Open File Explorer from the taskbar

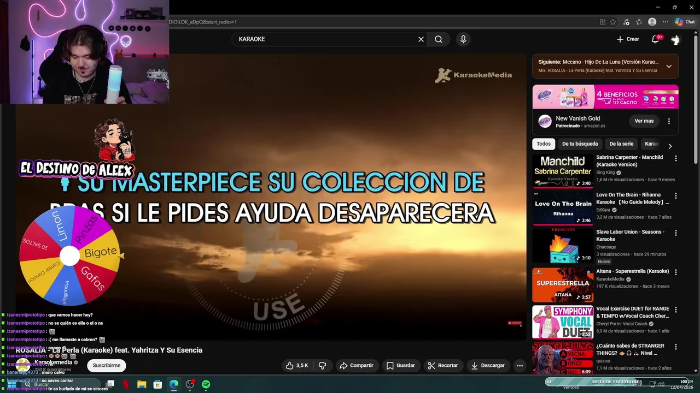[142, 384]
